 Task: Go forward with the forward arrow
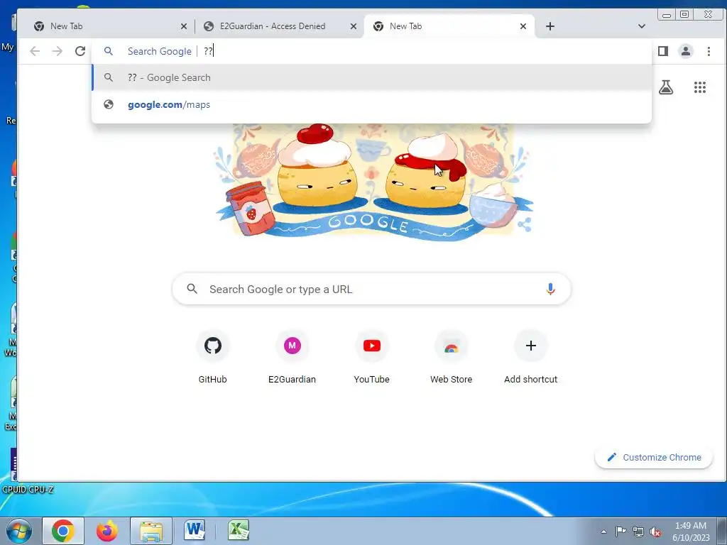pyautogui.click(x=58, y=51)
